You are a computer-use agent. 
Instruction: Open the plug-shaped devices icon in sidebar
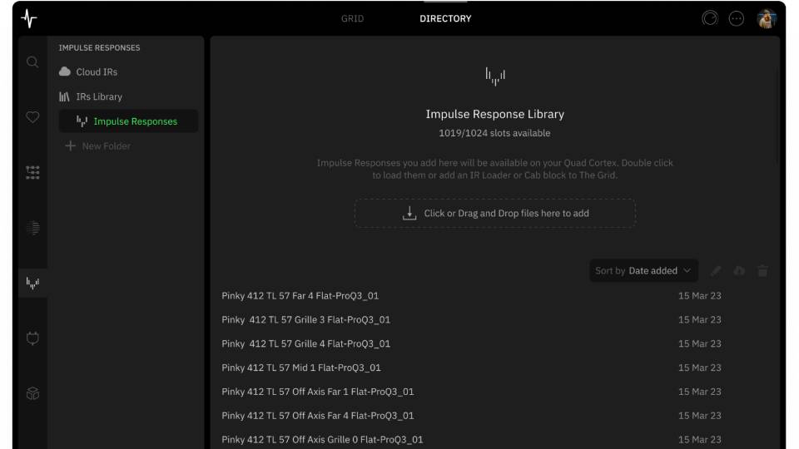click(32, 338)
